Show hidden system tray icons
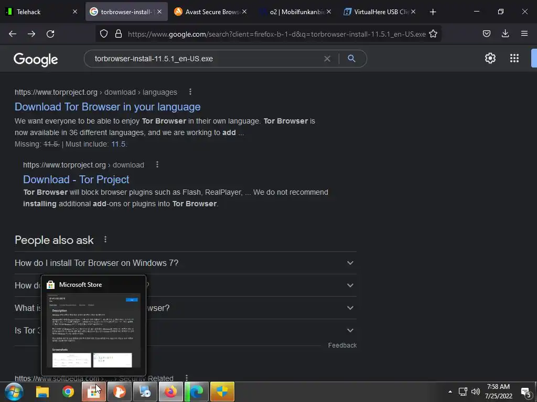The height and width of the screenshot is (402, 537). pyautogui.click(x=450, y=392)
